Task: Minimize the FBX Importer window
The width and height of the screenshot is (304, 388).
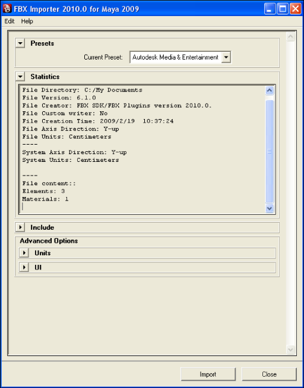Action: [270, 9]
